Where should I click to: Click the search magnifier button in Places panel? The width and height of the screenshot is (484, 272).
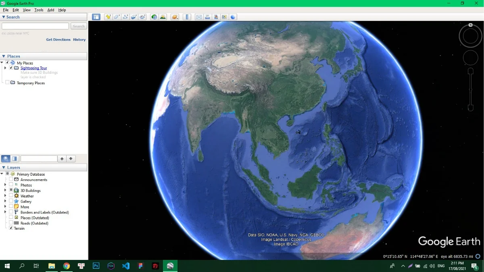6,159
